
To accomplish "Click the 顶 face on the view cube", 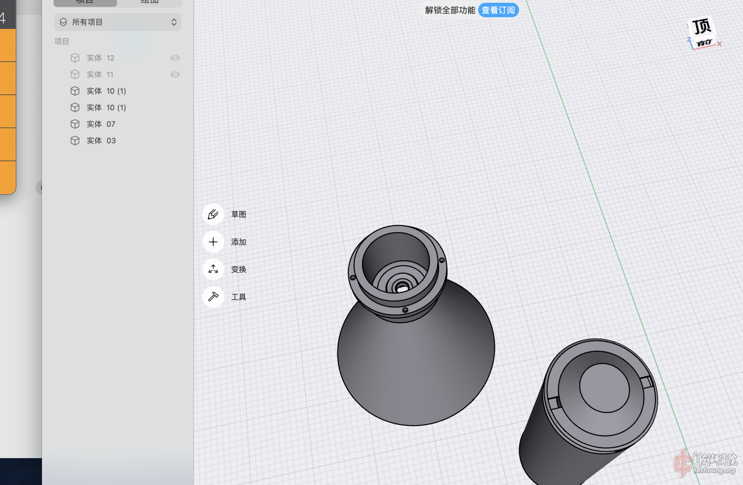I will click(702, 26).
